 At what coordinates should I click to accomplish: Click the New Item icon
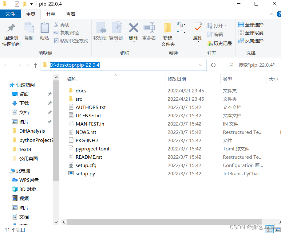pyautogui.click(x=181, y=25)
